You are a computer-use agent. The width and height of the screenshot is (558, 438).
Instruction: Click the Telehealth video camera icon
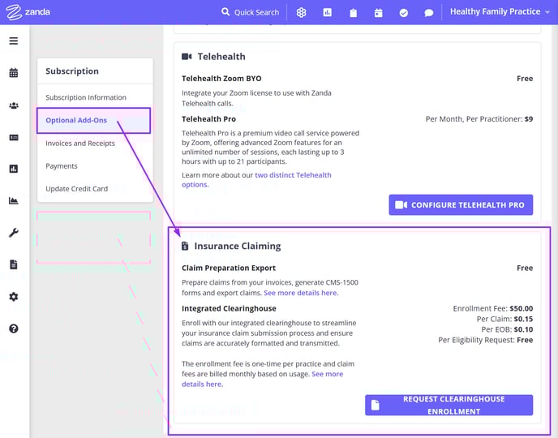click(187, 57)
